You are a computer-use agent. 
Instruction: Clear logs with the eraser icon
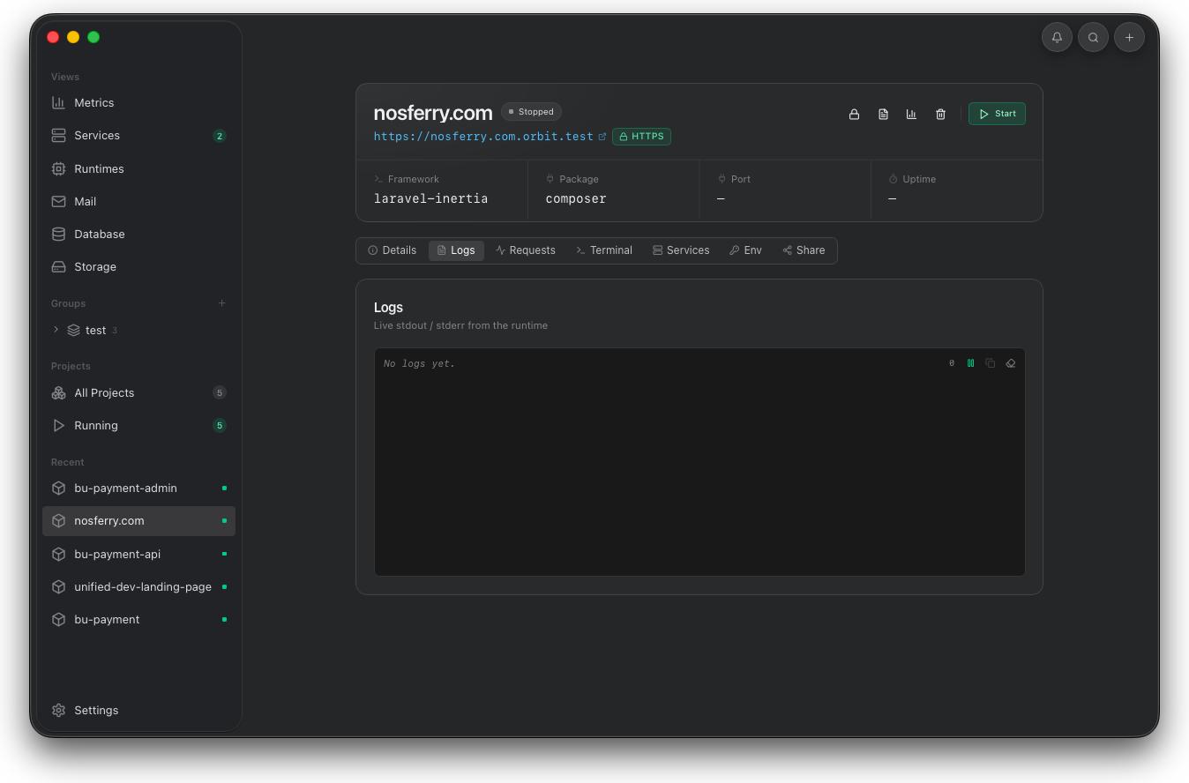click(x=1011, y=363)
